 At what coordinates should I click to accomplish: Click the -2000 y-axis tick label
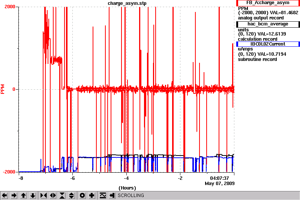(9, 172)
